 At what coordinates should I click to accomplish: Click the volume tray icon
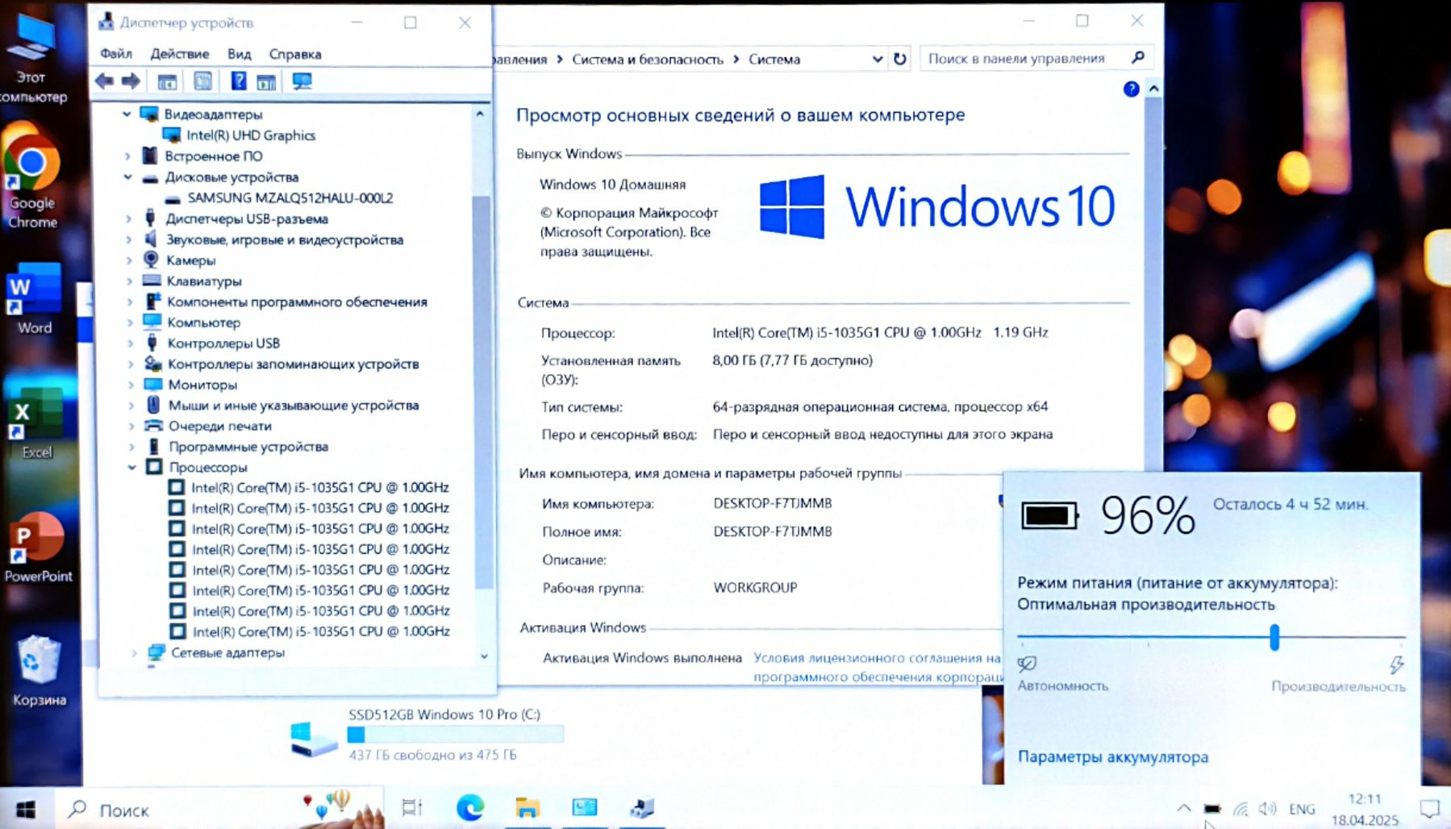pos(1267,808)
